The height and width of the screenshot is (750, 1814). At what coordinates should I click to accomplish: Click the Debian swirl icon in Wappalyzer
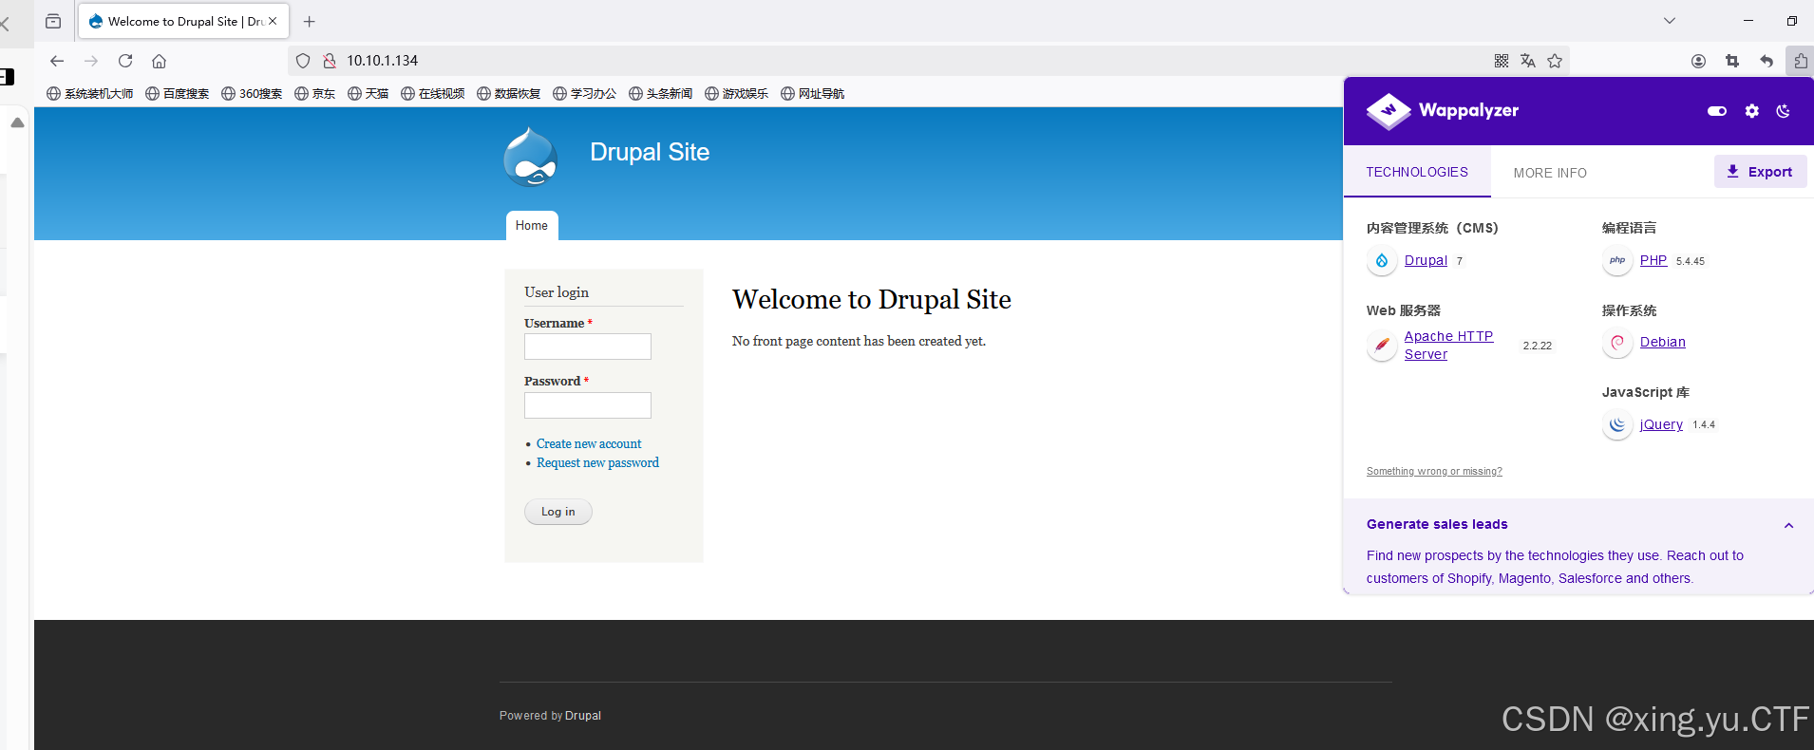[x=1617, y=343]
